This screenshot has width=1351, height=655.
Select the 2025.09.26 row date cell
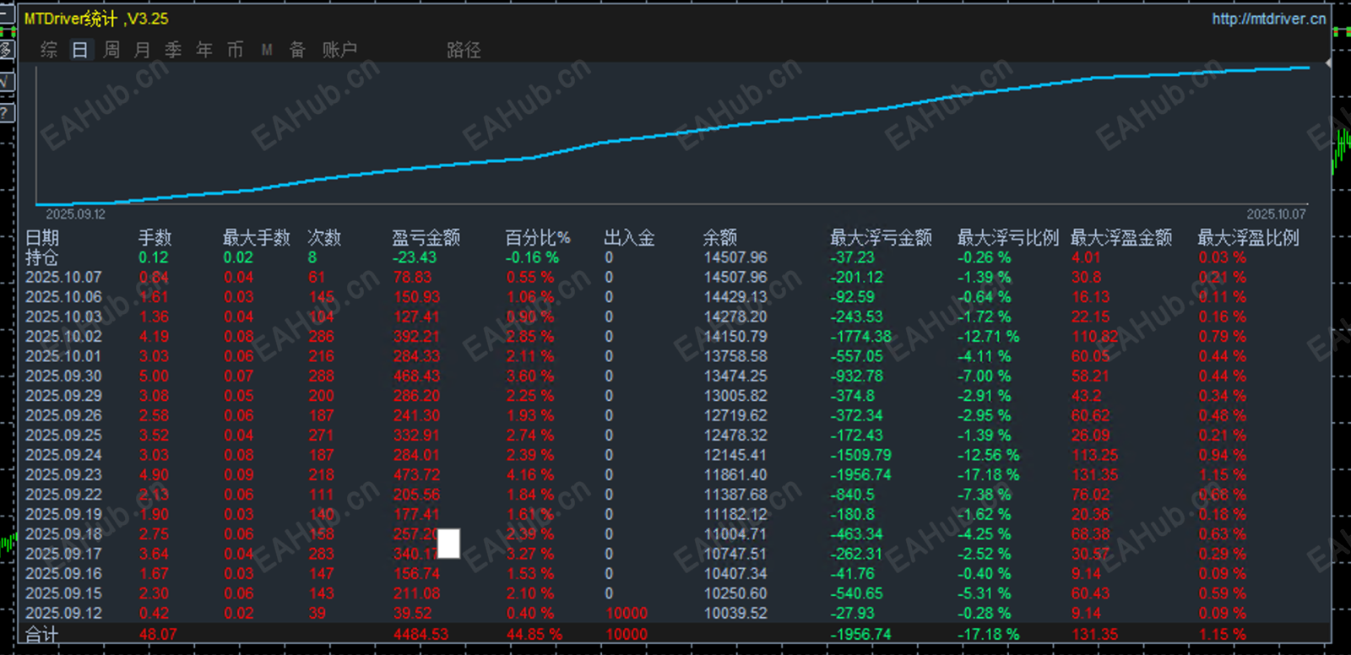[63, 416]
